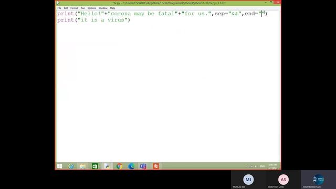This screenshot has height=189, width=336.
Task: Open the Options menu
Action: [92, 8]
